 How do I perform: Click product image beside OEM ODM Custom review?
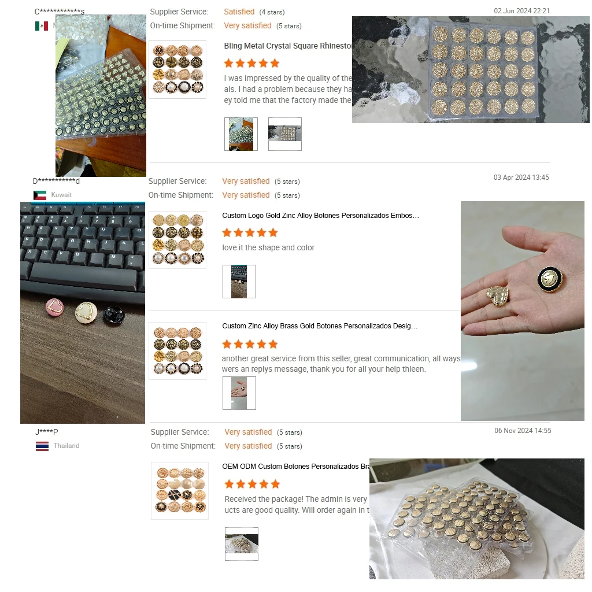180,490
